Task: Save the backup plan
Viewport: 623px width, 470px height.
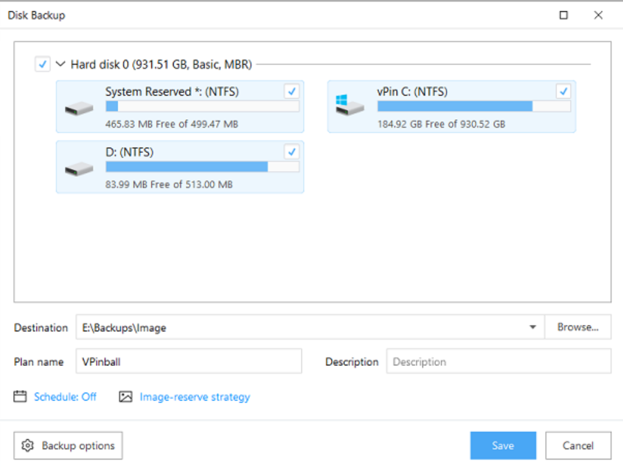Action: click(503, 445)
